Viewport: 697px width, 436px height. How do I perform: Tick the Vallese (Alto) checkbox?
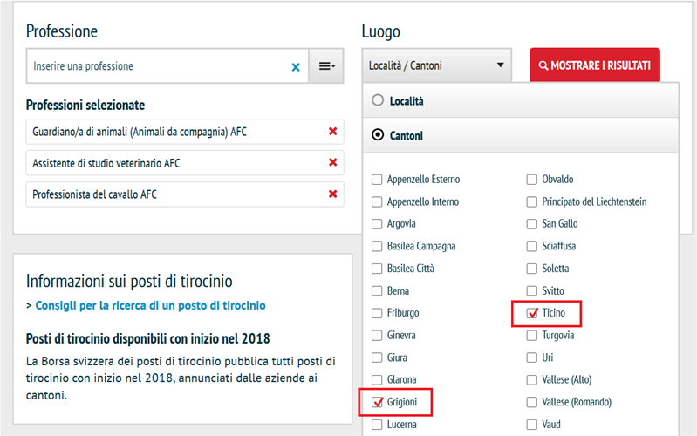[532, 380]
